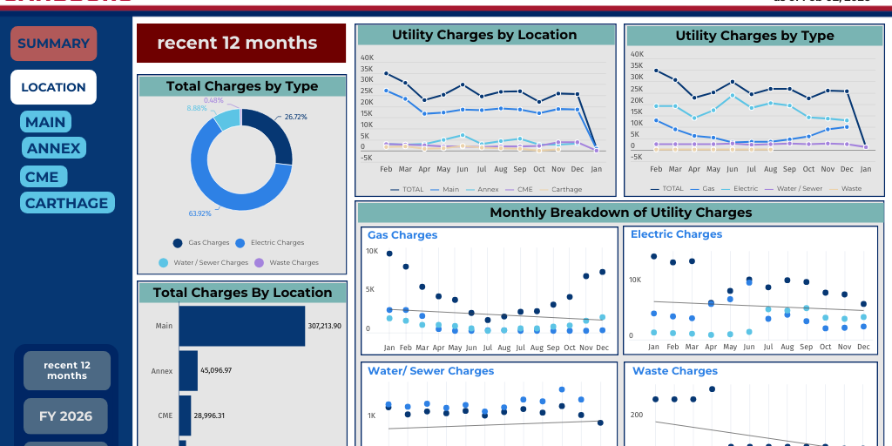Click the Waste Charges legend dot

[x=259, y=263]
